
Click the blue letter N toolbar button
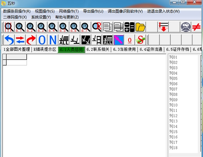53,40
